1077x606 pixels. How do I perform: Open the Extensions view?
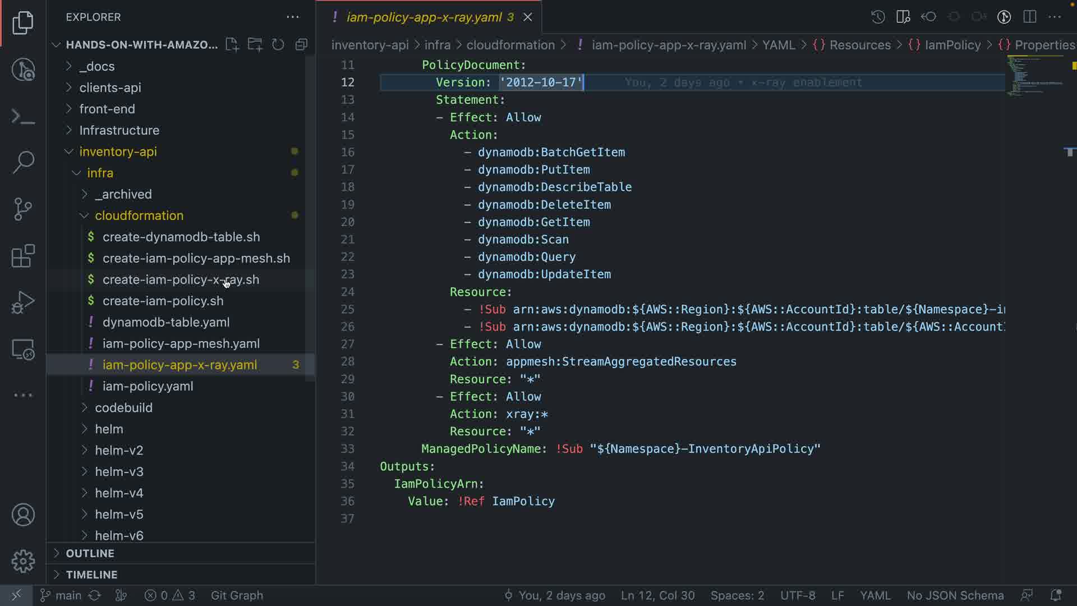(23, 256)
